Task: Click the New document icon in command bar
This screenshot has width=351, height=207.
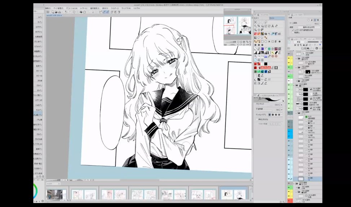Action: [x=53, y=12]
